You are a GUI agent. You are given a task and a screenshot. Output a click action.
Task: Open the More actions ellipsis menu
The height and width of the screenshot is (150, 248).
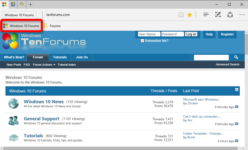click(x=242, y=15)
